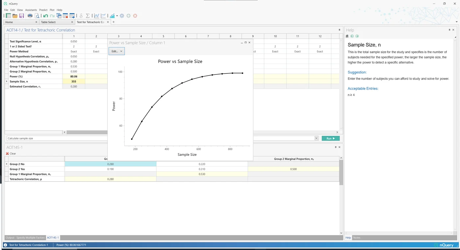460x250 pixels.
Task: Open the Edit... dropdown in plot window
Action: click(x=117, y=51)
